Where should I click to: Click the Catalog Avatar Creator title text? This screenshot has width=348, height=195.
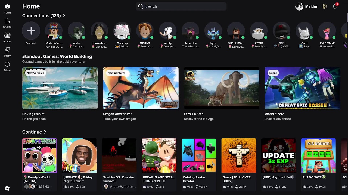tap(194, 179)
